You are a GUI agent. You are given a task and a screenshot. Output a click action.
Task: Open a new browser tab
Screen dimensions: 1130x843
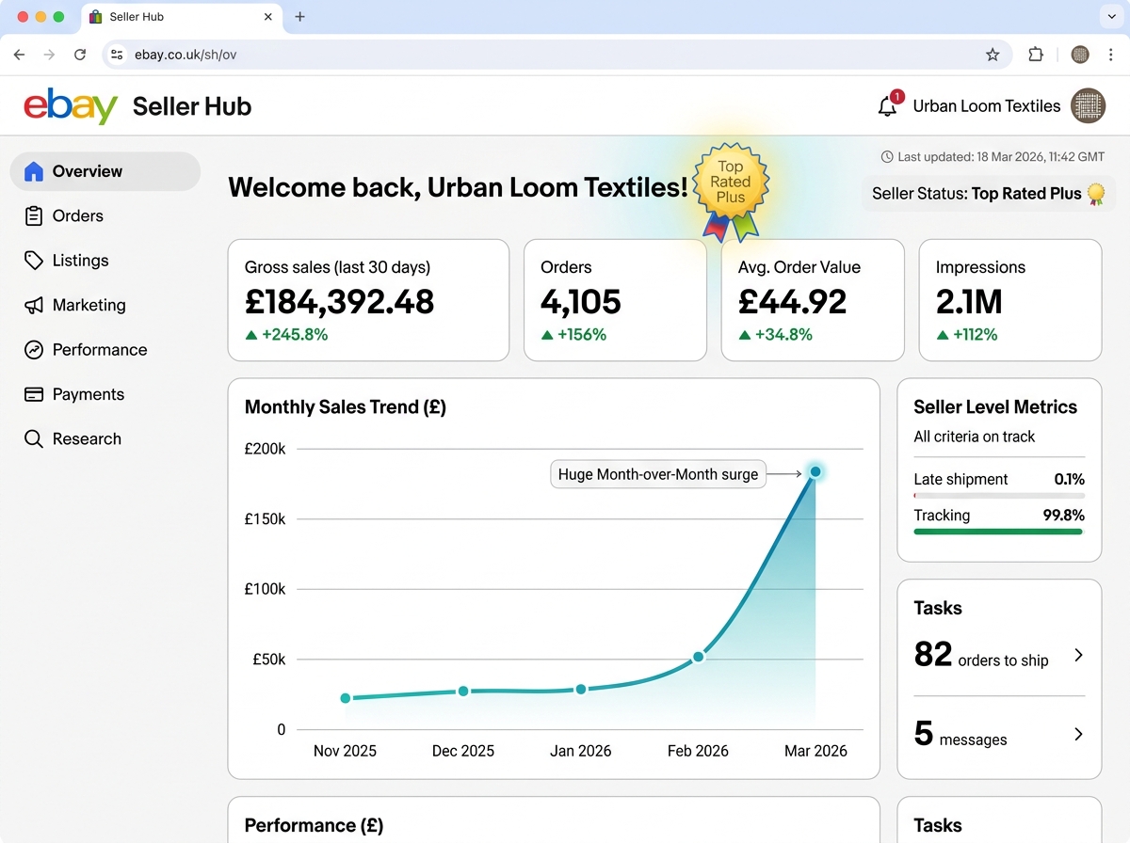pyautogui.click(x=300, y=16)
